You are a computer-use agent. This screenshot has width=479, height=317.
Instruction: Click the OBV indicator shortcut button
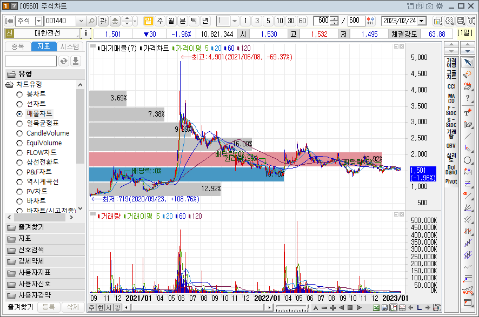click(451, 146)
